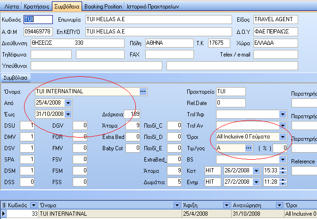Expand the Trsf Αφ dropdown
The height and width of the screenshot is (219, 317).
pos(283,114)
